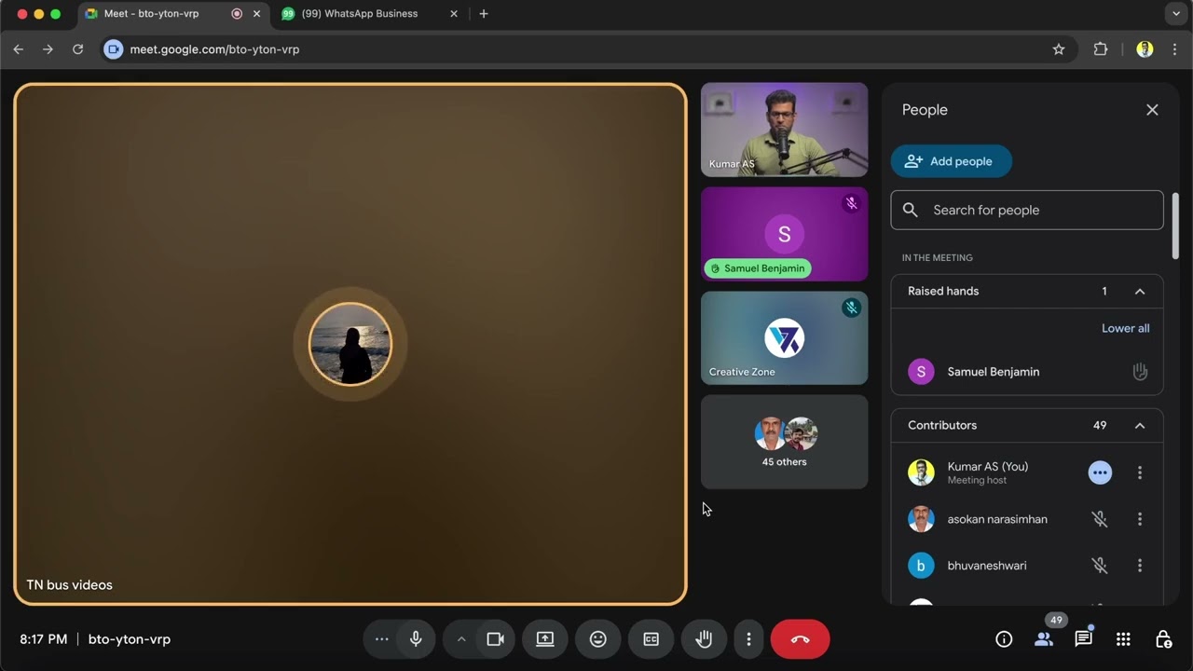Image resolution: width=1193 pixels, height=671 pixels.
Task: Open chat with everyone
Action: pos(1083,639)
